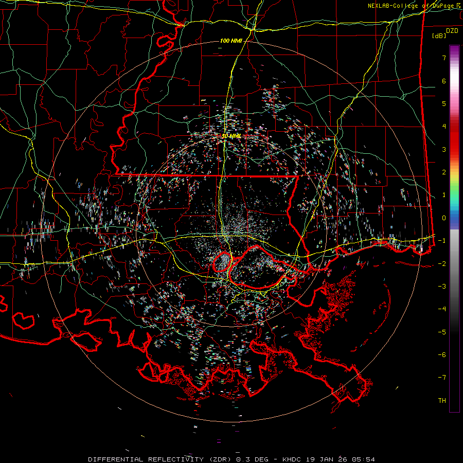Click the 50 NMI range ring label
This screenshot has width=463, height=463.
click(x=232, y=136)
